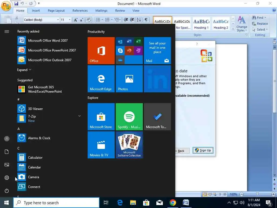Image resolution: width=277 pixels, height=208 pixels.
Task: Click the Sign Up button
Action: click(x=203, y=150)
